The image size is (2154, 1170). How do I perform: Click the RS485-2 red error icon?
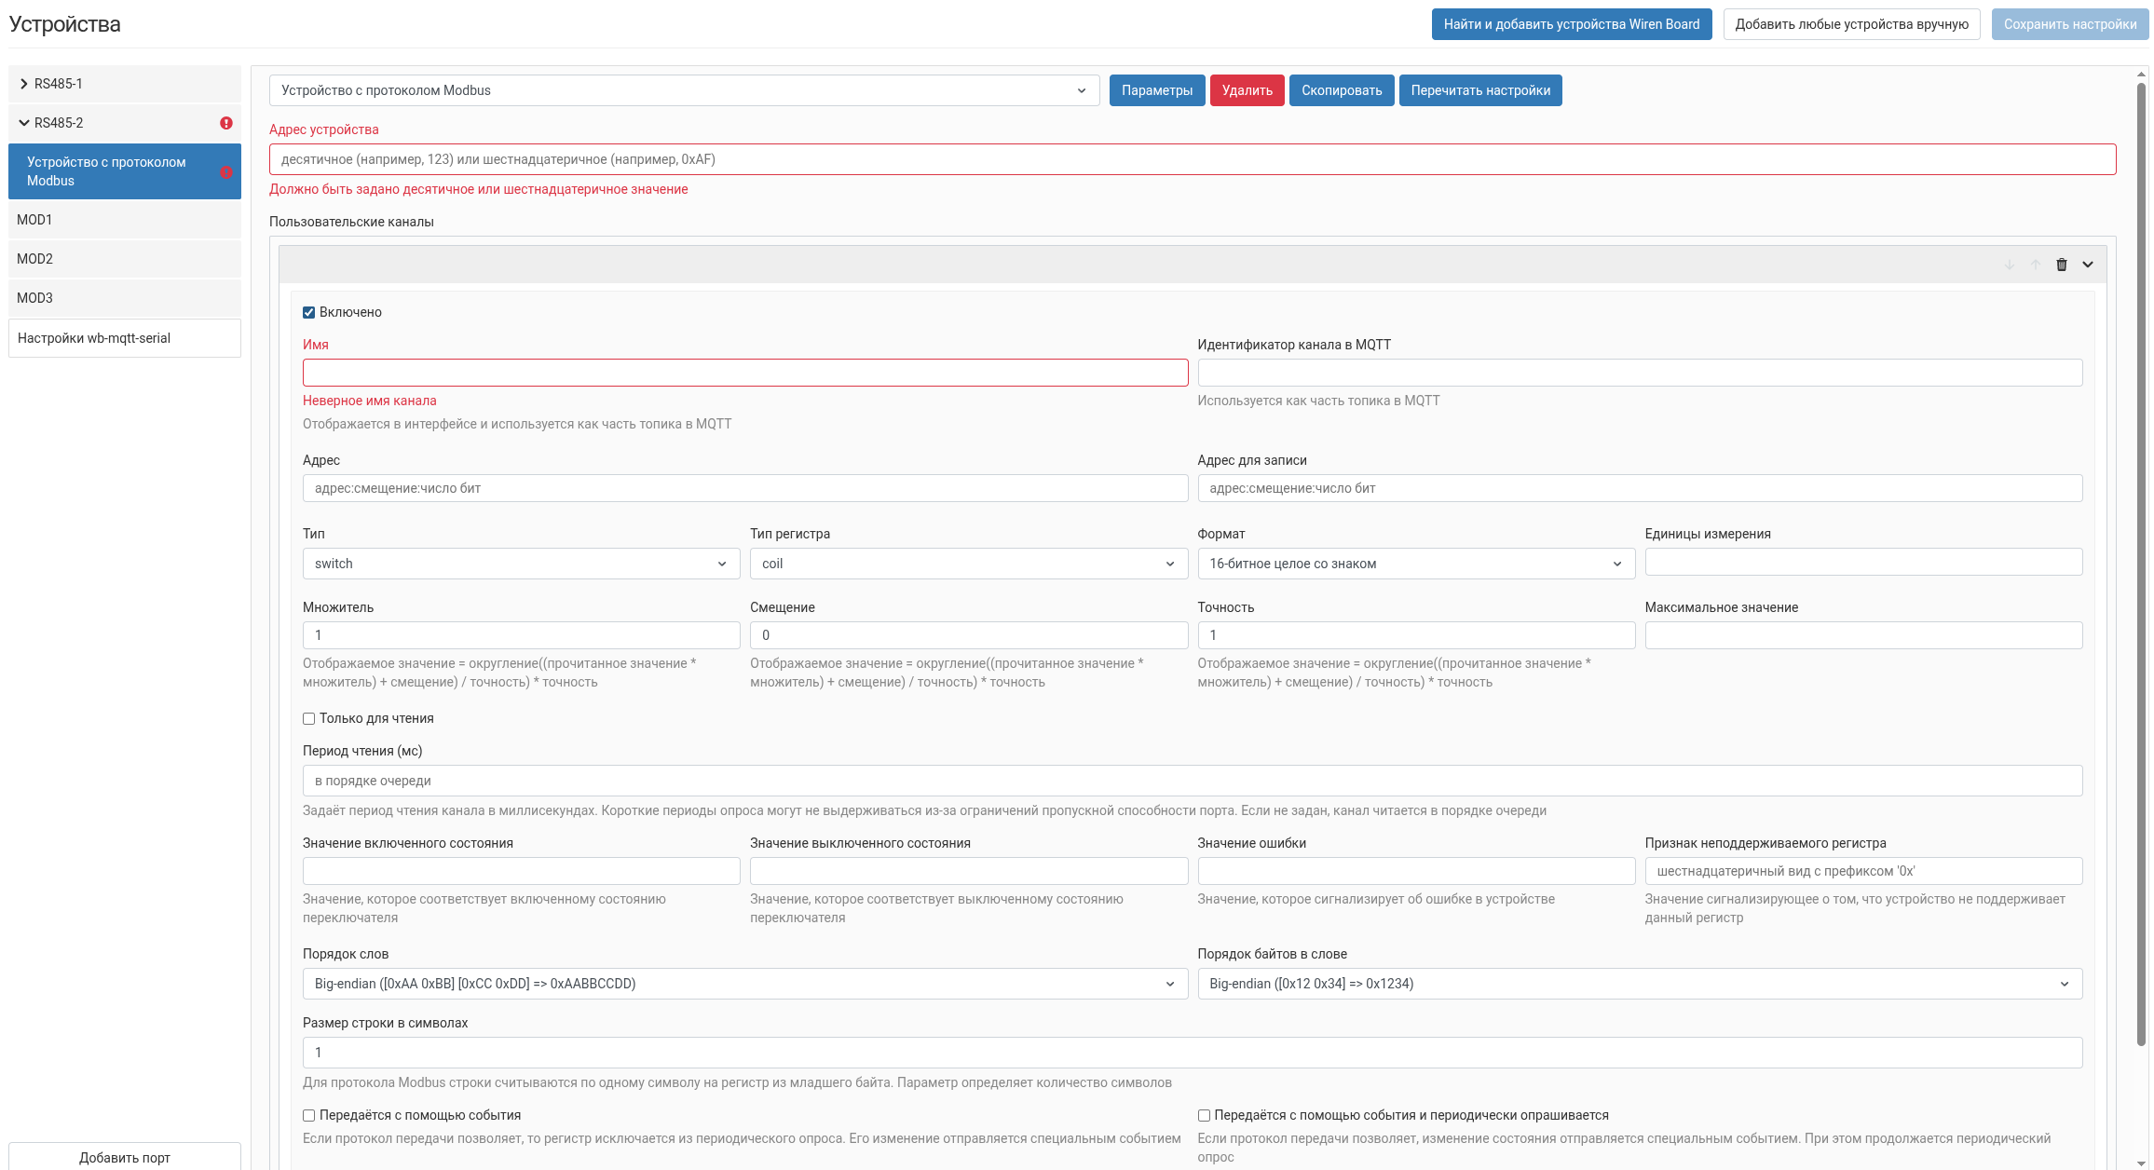click(225, 123)
